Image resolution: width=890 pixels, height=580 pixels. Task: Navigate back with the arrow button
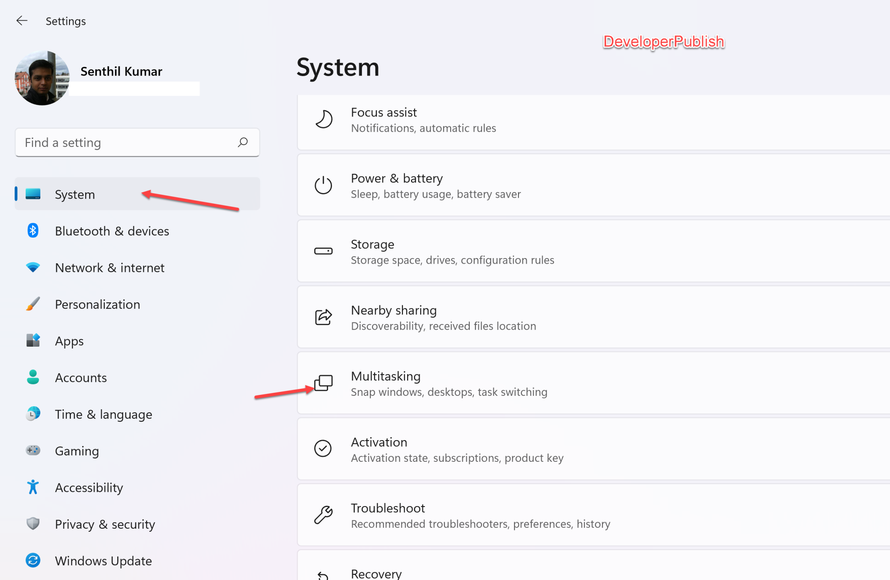click(x=22, y=20)
